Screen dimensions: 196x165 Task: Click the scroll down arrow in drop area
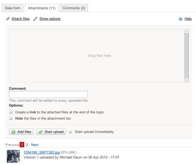click(186, 80)
